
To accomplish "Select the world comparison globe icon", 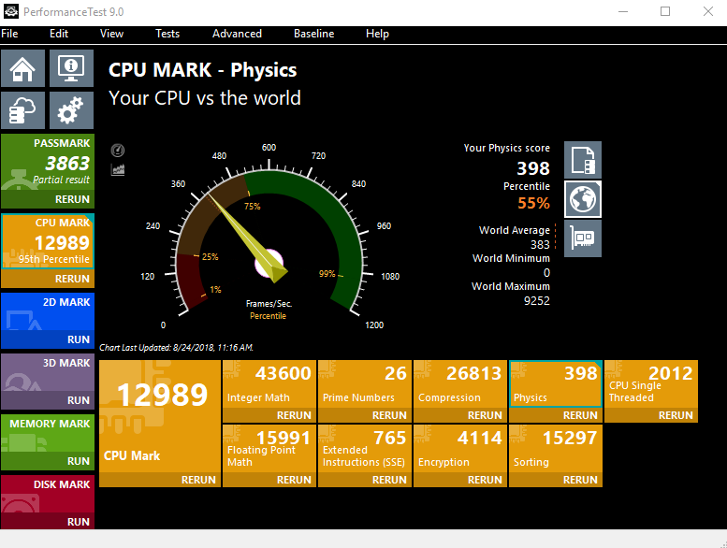I will pos(583,199).
